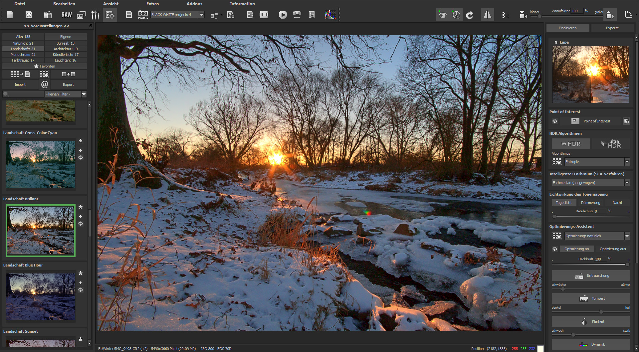The width and height of the screenshot is (639, 352).
Task: Expand the Entropie algorithm dropdown
Action: click(x=627, y=162)
